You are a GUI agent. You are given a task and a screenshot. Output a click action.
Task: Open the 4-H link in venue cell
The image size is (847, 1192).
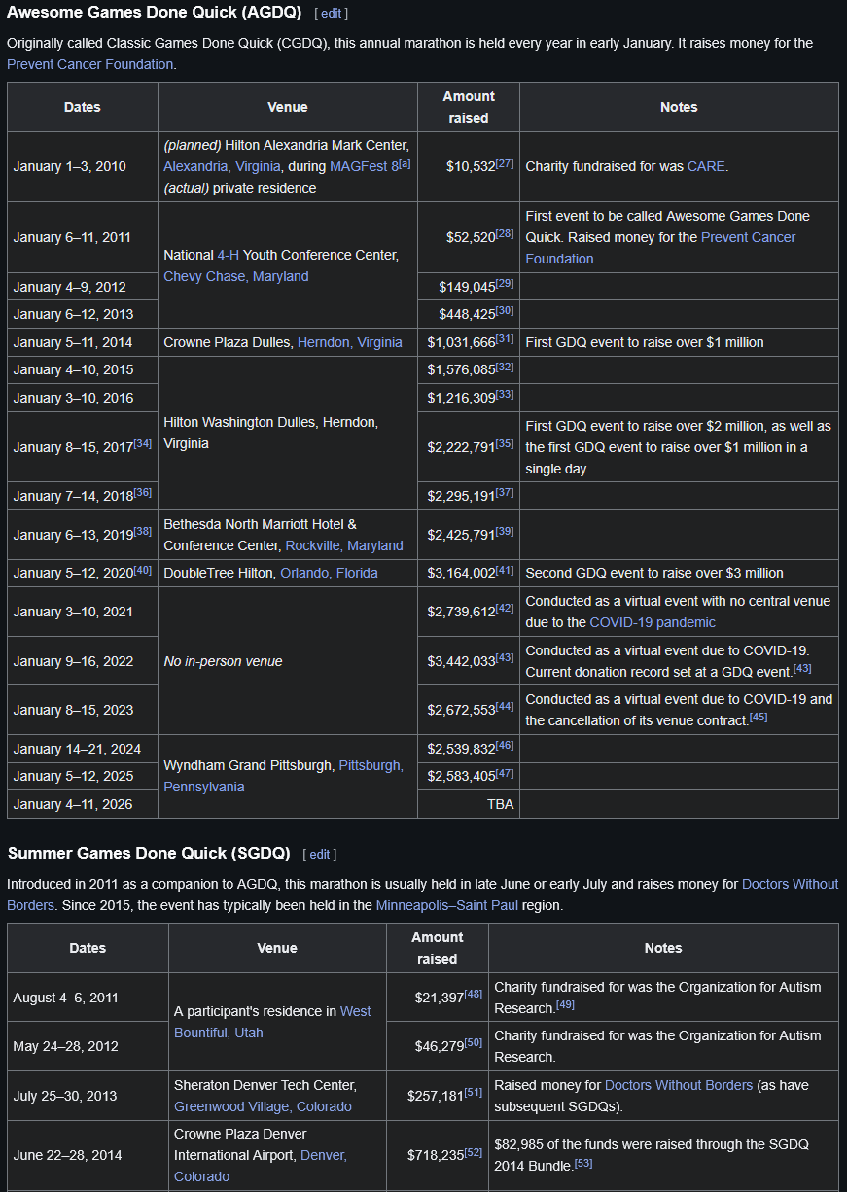(x=228, y=255)
